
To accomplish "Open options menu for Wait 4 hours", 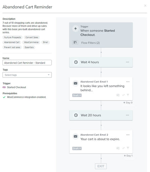I will tap(127, 62).
